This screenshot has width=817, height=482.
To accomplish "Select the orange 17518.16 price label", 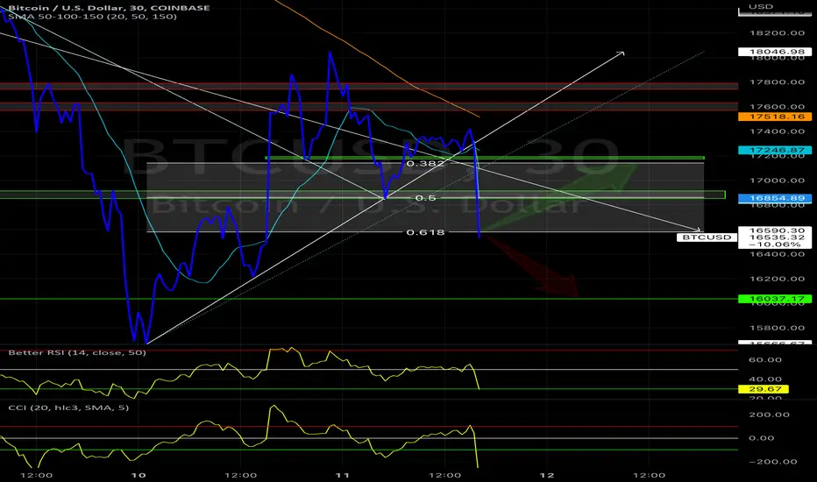I will (775, 117).
